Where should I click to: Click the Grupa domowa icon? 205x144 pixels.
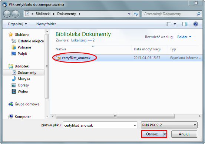coord(11,104)
